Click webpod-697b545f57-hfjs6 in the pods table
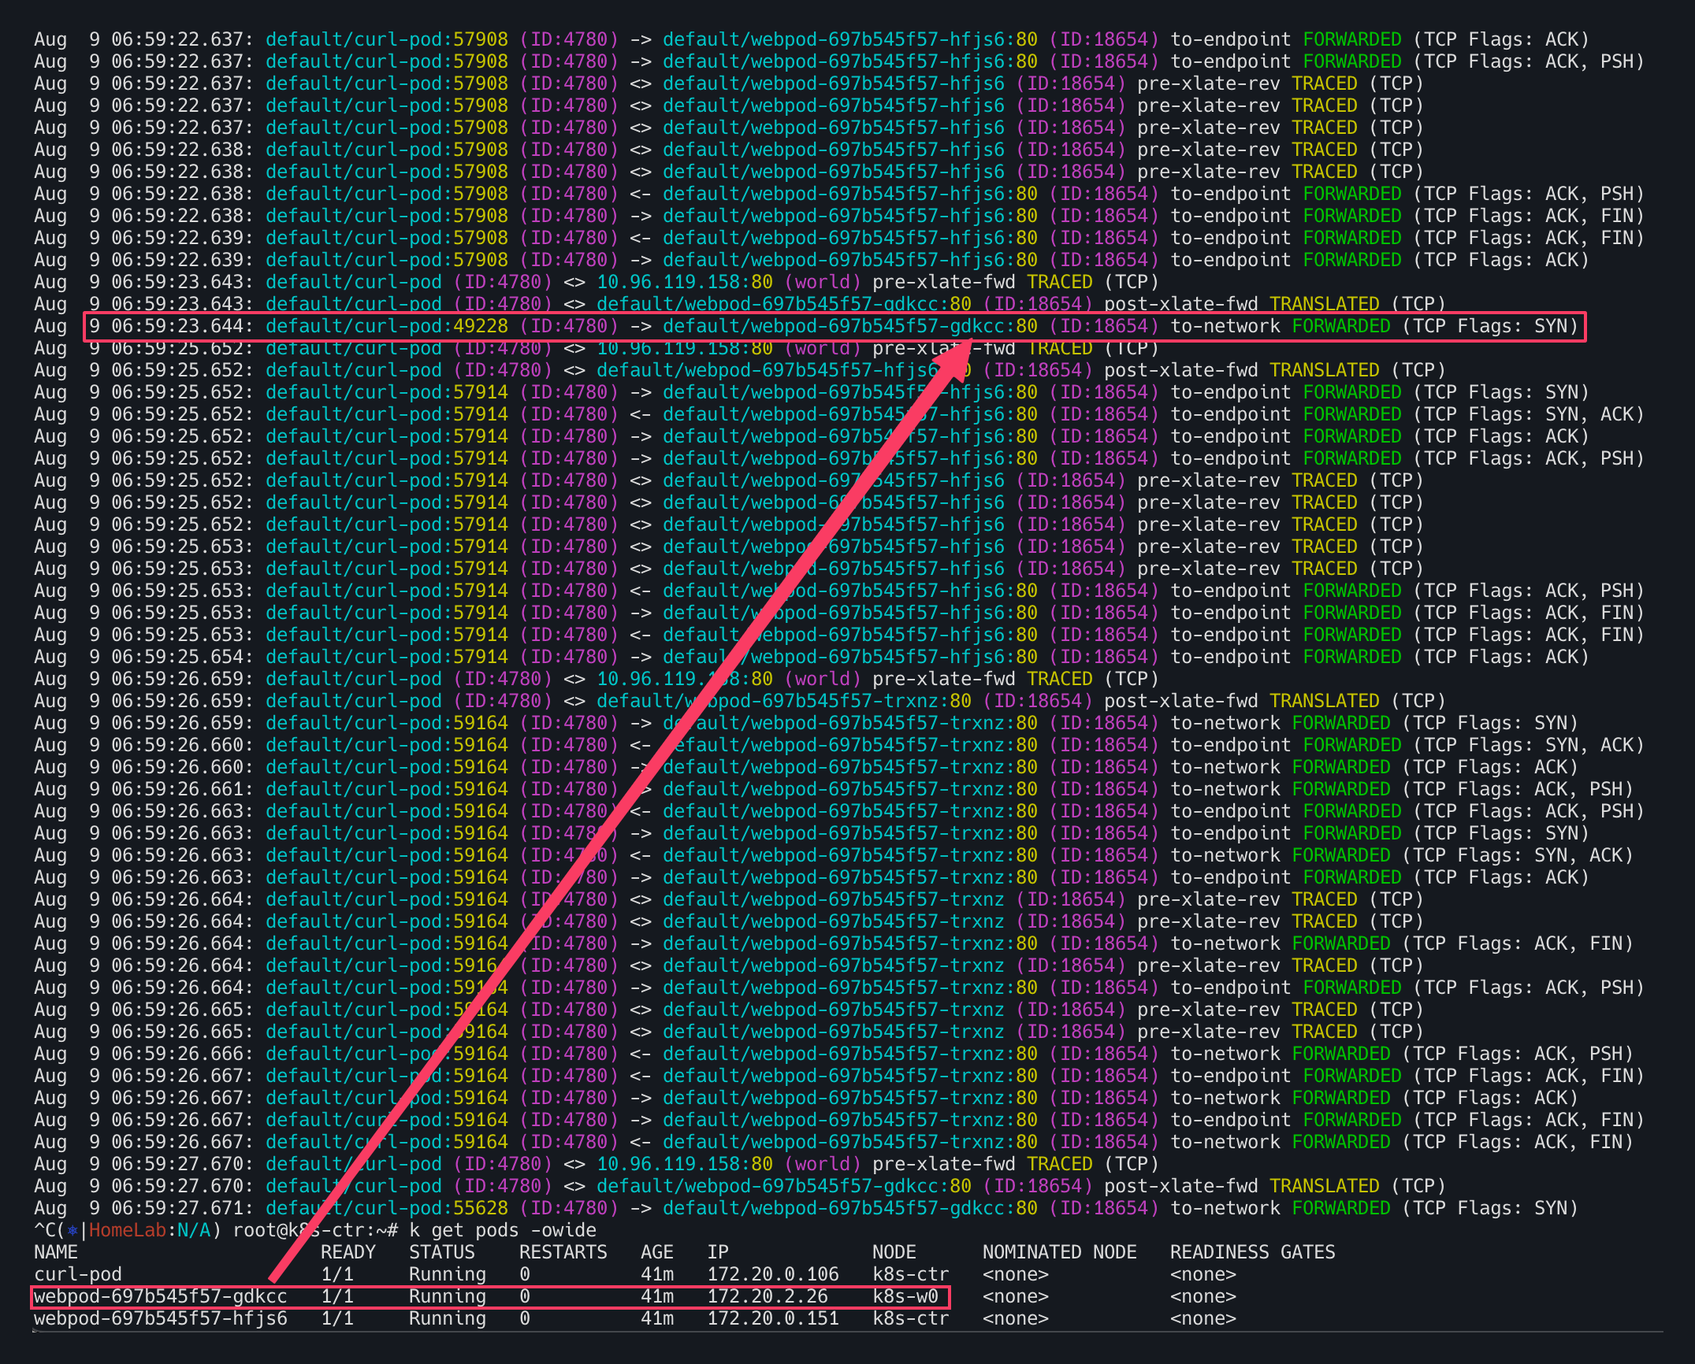The width and height of the screenshot is (1695, 1364). tap(161, 1318)
